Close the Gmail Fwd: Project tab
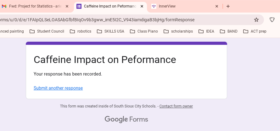 pos(67,6)
